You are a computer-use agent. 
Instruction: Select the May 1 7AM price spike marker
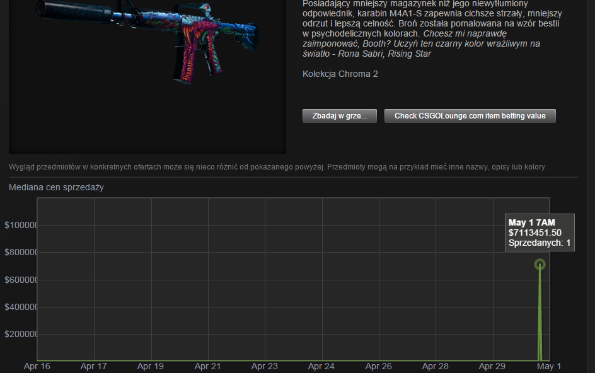pyautogui.click(x=540, y=265)
